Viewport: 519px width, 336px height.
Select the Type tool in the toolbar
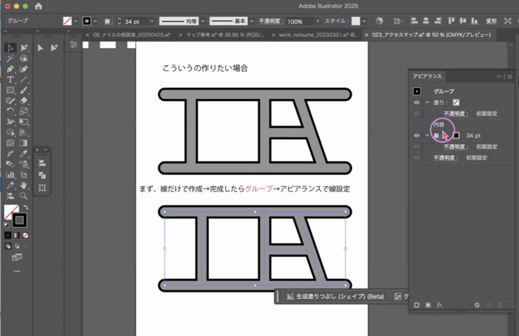point(10,80)
